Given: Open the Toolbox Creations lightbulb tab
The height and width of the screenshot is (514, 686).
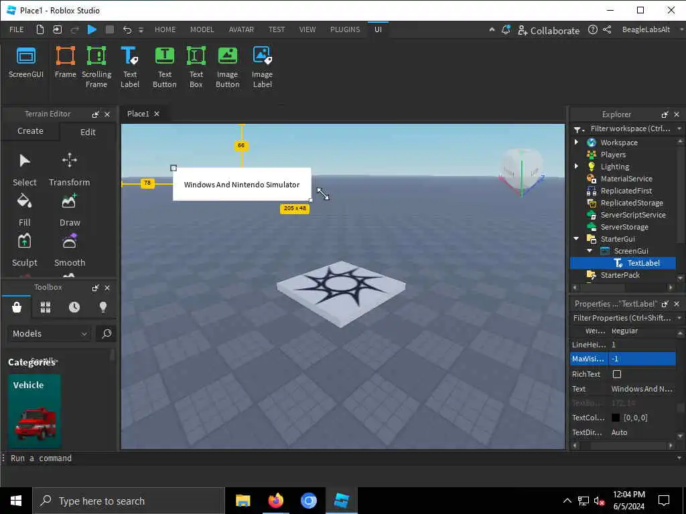Looking at the screenshot, I should pyautogui.click(x=103, y=307).
